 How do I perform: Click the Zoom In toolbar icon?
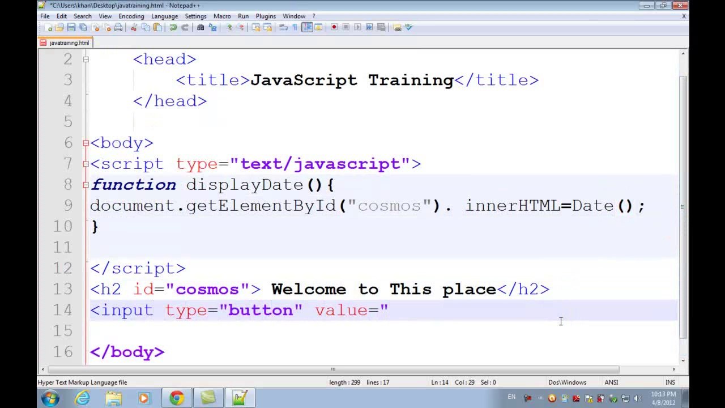point(230,27)
